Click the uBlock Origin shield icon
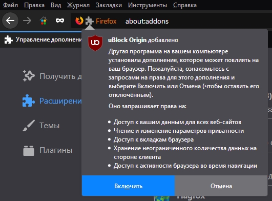The width and height of the screenshot is (272, 201). 95,43
